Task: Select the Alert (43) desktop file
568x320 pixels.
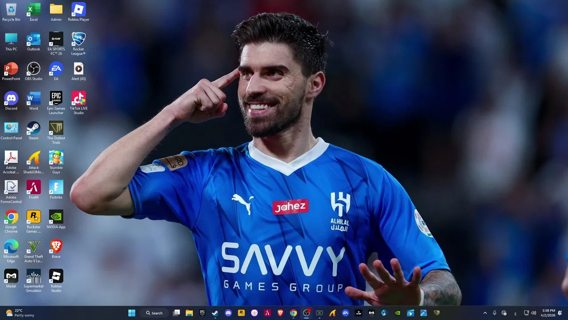Action: tap(79, 71)
